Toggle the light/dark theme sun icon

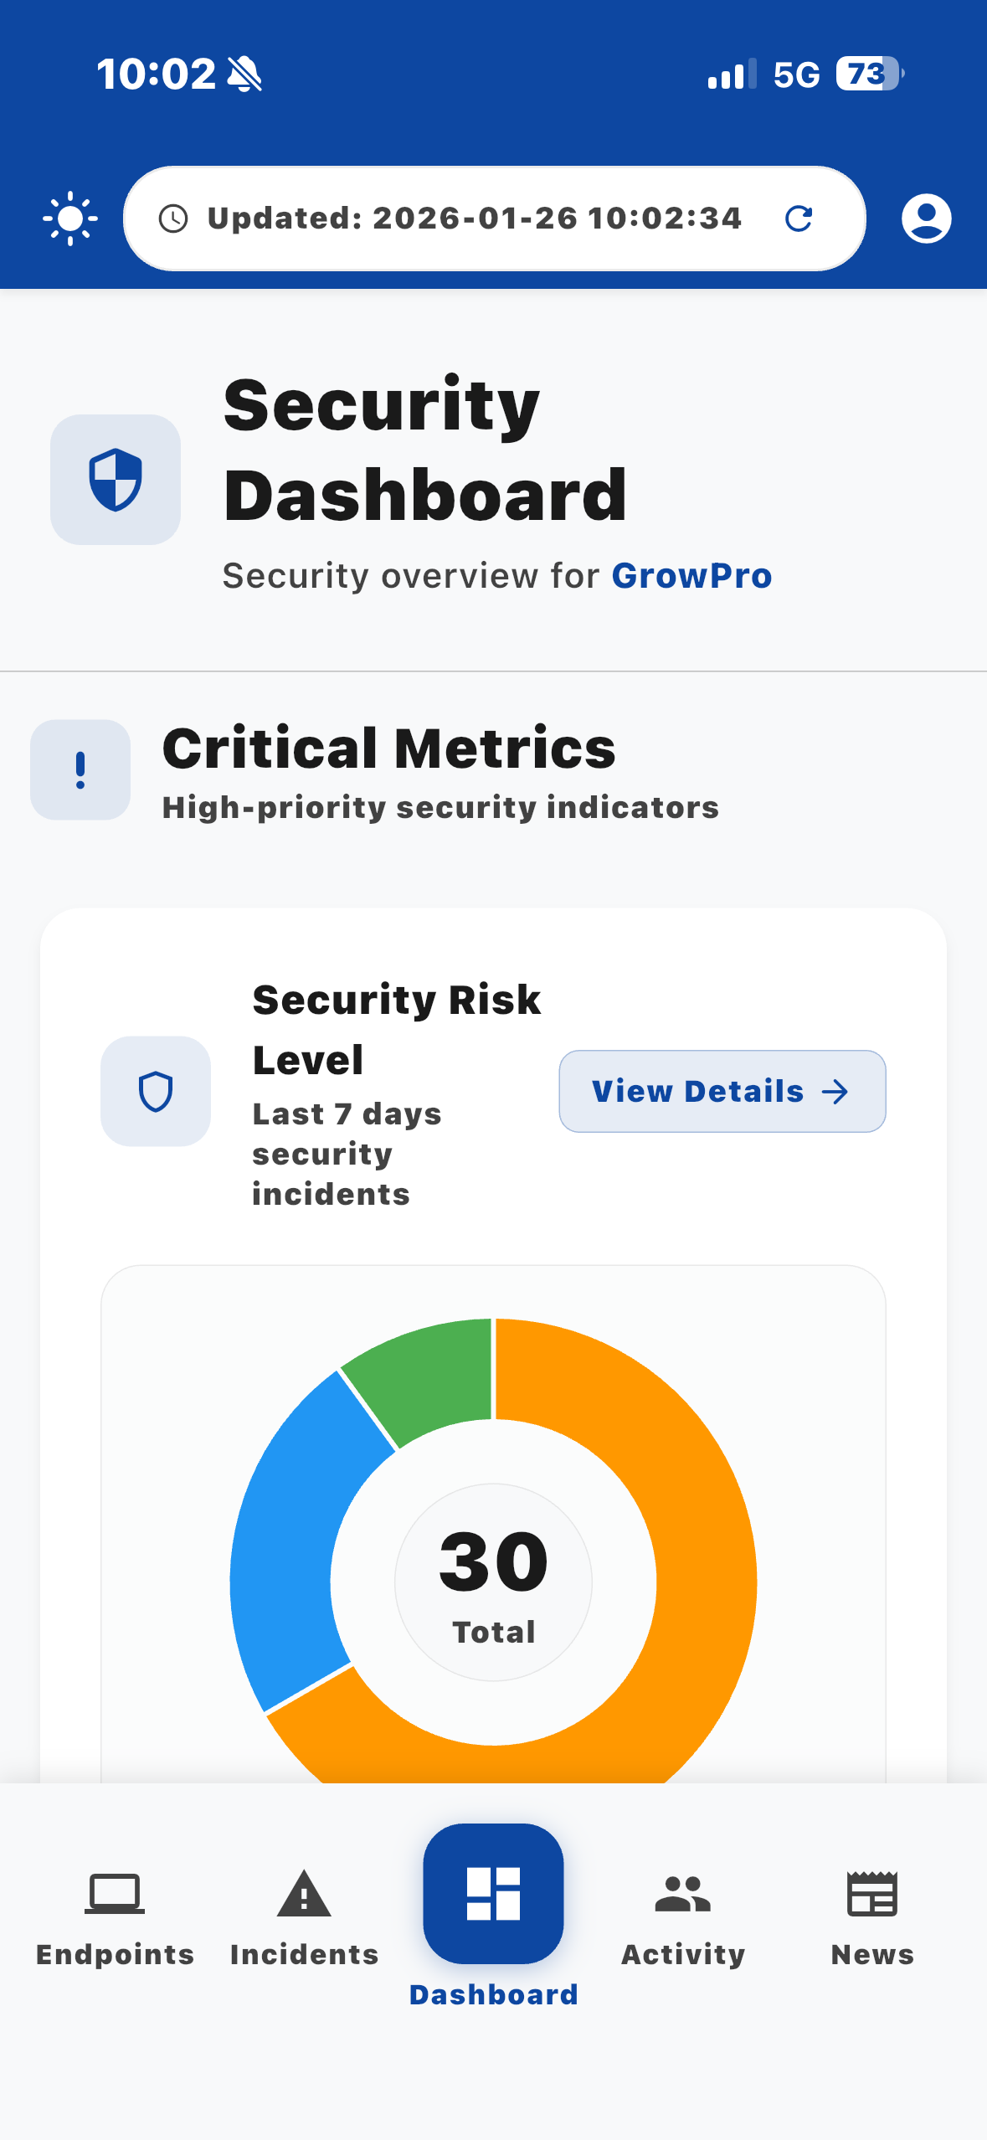click(70, 219)
